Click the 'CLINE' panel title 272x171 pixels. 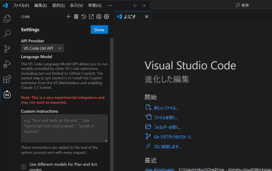tap(25, 17)
